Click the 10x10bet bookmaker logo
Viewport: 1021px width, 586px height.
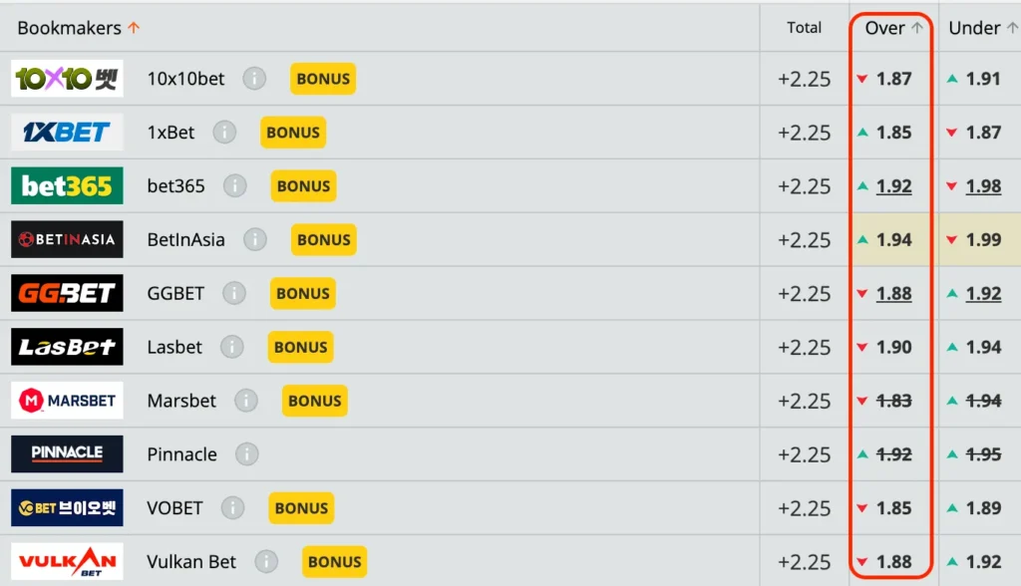pos(67,79)
